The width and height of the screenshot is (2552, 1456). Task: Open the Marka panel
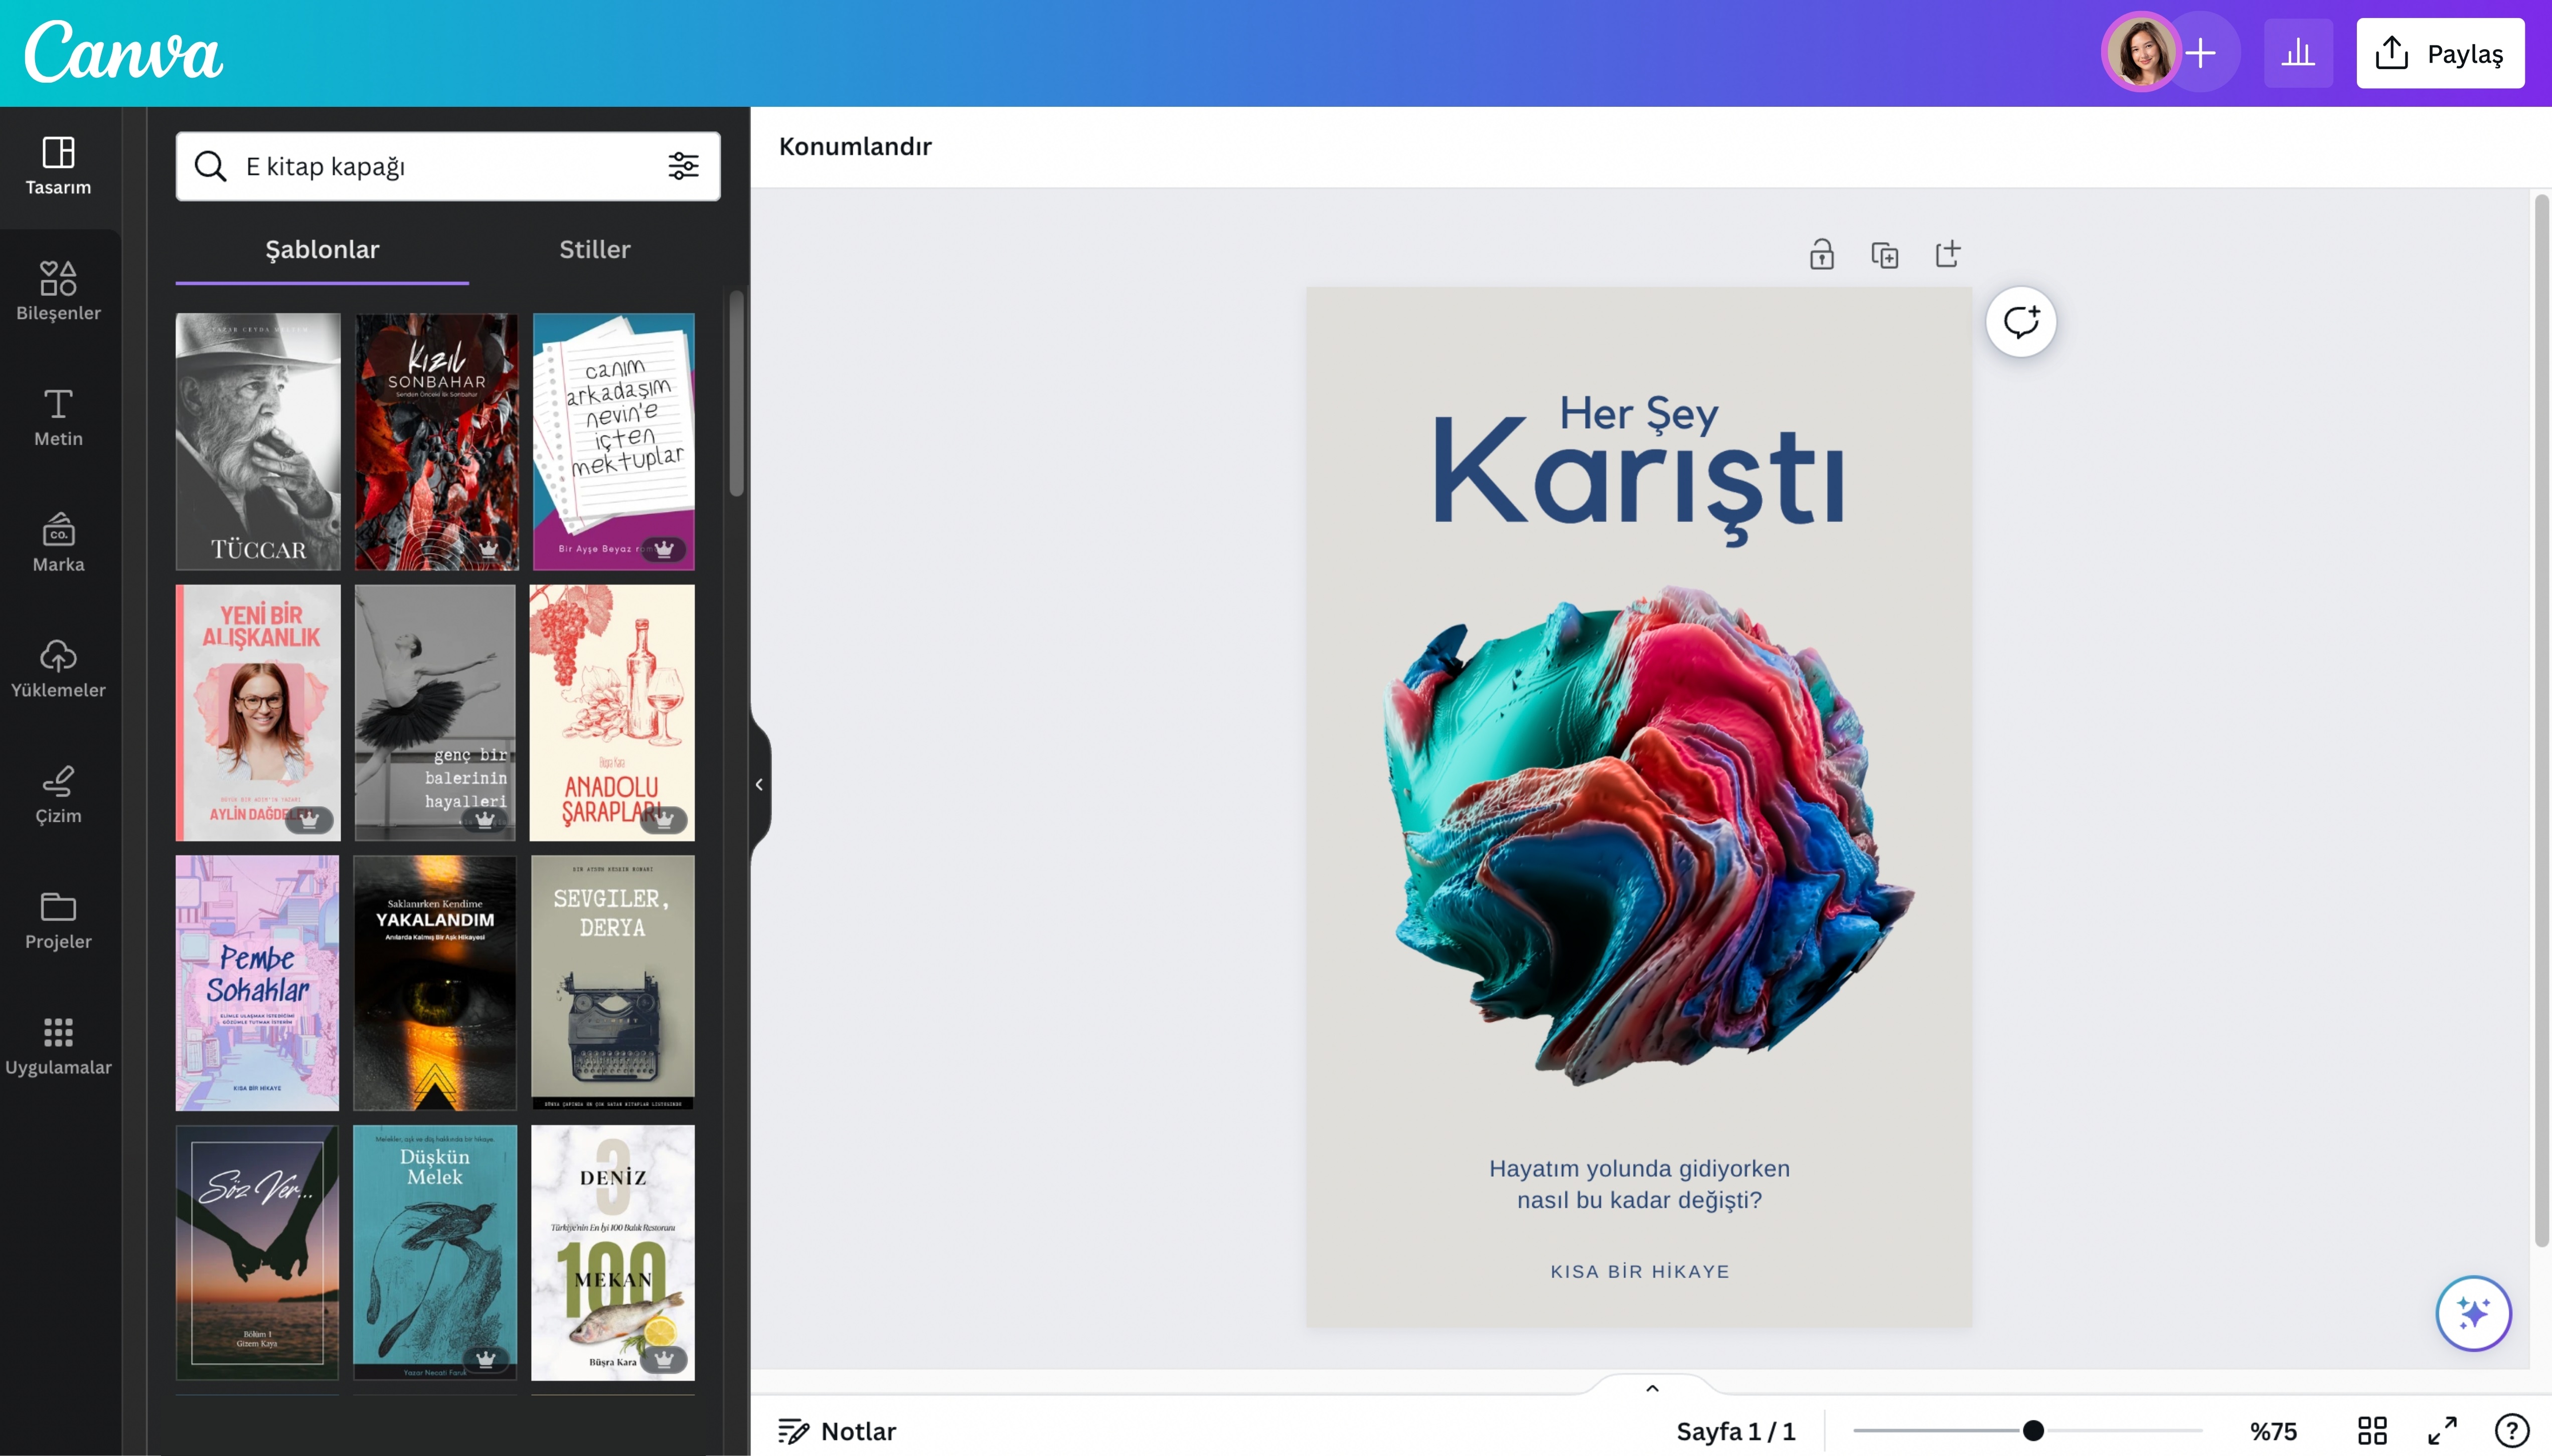point(59,541)
